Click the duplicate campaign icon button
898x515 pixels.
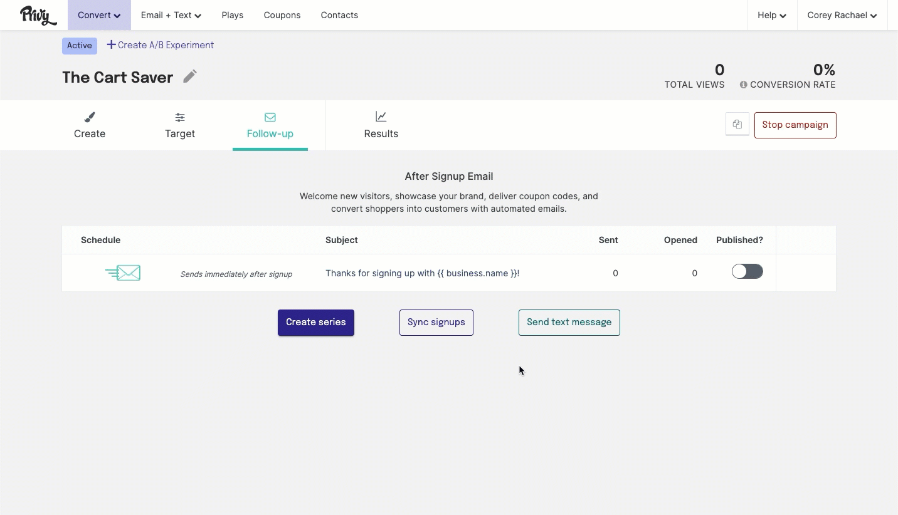pyautogui.click(x=737, y=124)
